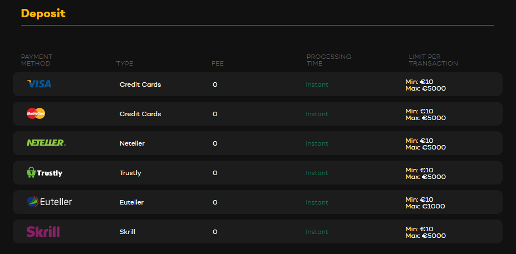Click the fee value 0 in MasterCard row
This screenshot has width=516, height=254.
pos(215,114)
